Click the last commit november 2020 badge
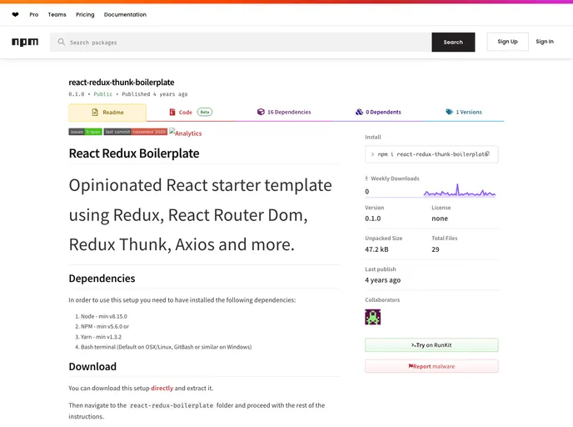Image resolution: width=573 pixels, height=427 pixels. pyautogui.click(x=136, y=132)
